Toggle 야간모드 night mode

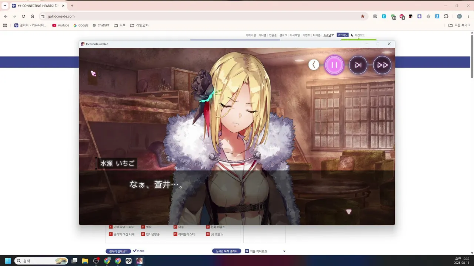pyautogui.click(x=358, y=35)
